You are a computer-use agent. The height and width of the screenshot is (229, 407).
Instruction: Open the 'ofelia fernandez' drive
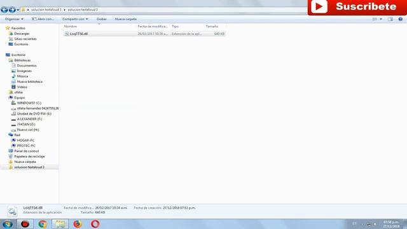tap(38, 108)
